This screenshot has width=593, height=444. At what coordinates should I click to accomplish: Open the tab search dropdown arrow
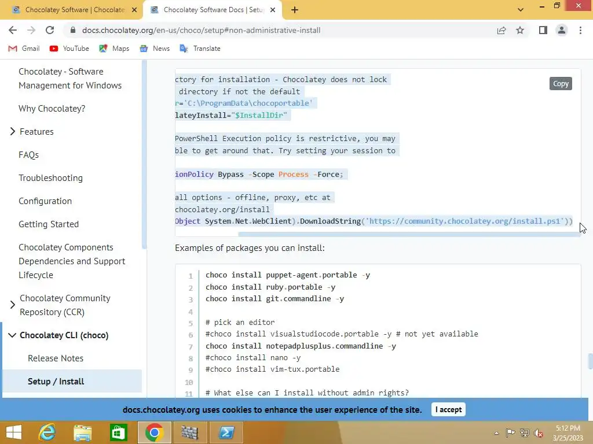[521, 10]
